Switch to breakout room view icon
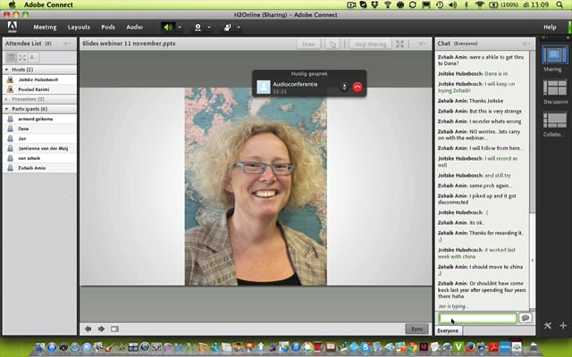Screen dimensions: 572x357 [x=22, y=57]
